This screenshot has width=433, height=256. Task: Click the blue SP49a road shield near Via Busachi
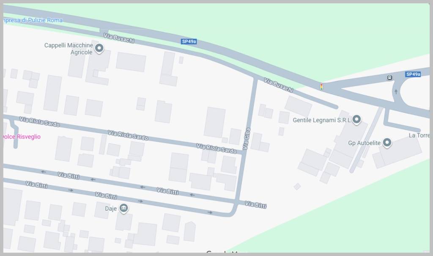tap(189, 41)
